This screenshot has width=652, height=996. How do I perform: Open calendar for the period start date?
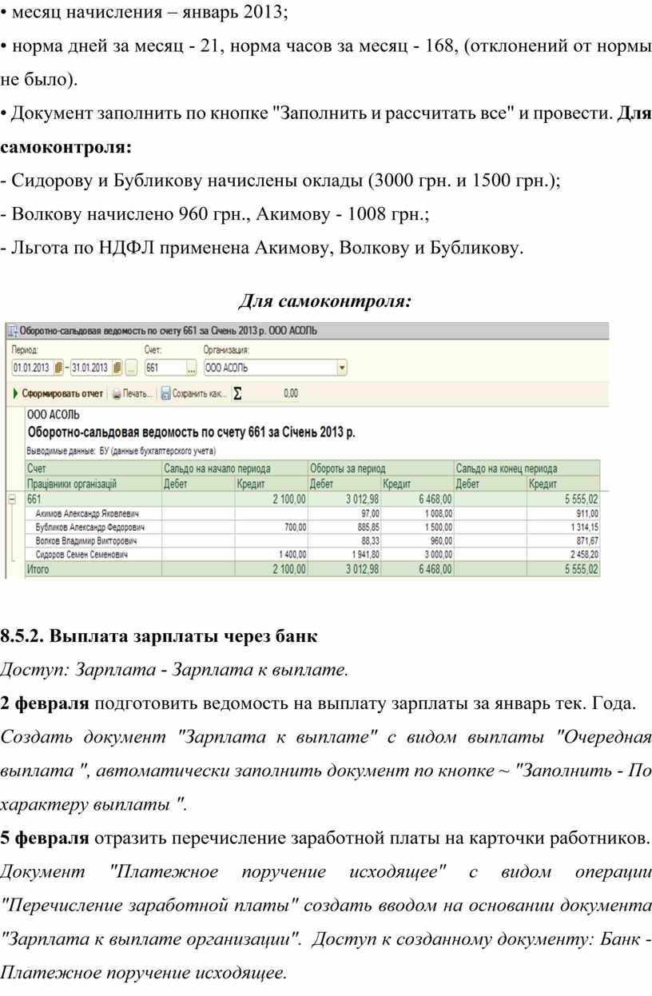tap(57, 368)
